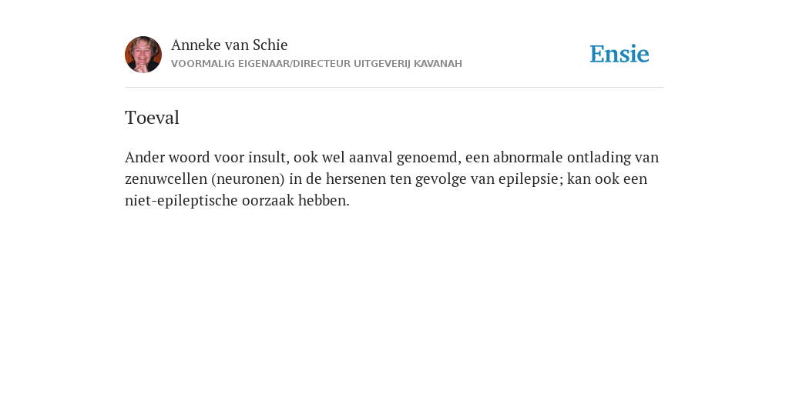This screenshot has height=394, width=789.
Task: Click the words oorzaak hebben at the end
Action: [x=295, y=201]
